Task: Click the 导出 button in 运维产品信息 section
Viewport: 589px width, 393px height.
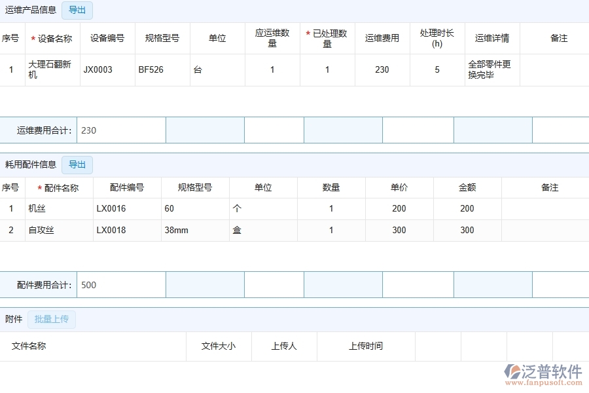Action: (x=77, y=10)
